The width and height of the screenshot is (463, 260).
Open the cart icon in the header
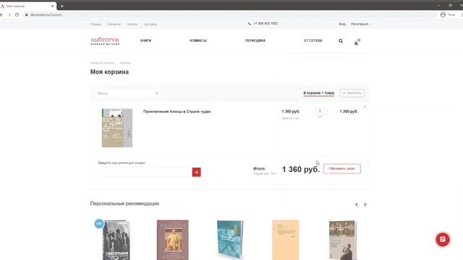tap(357, 42)
